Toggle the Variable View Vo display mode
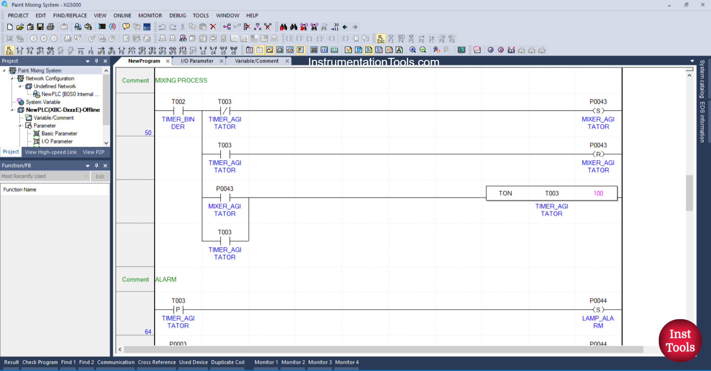Screen dimensions: 711x371 389,50
